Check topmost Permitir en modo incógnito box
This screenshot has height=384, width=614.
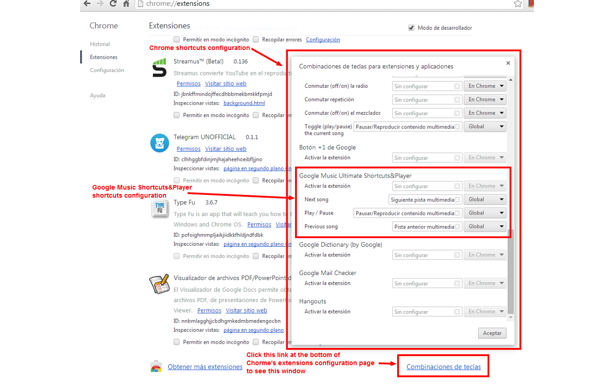point(177,39)
